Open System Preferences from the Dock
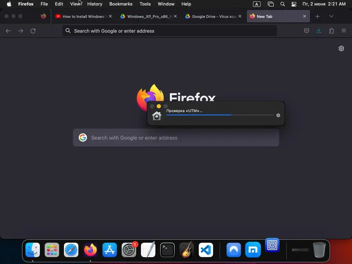352x264 pixels. click(x=129, y=250)
